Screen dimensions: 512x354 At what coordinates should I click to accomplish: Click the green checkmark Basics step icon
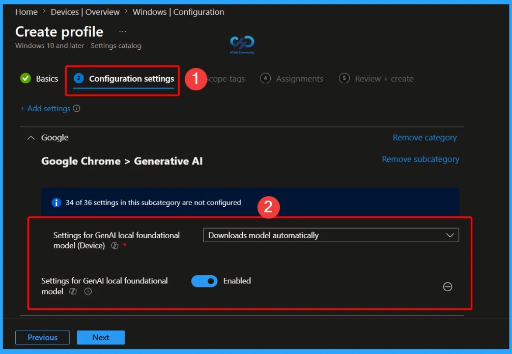pos(25,78)
